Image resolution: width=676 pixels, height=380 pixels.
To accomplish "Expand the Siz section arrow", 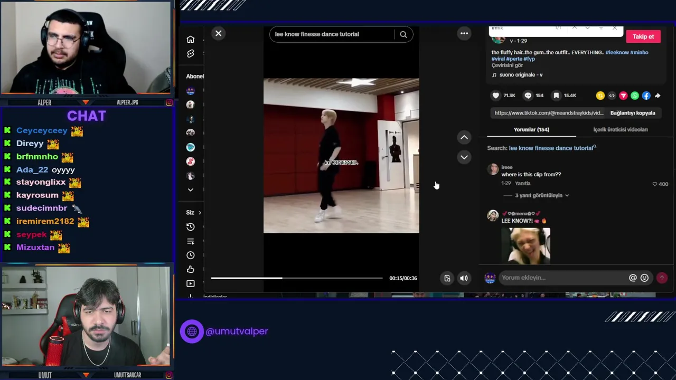I will [x=200, y=213].
